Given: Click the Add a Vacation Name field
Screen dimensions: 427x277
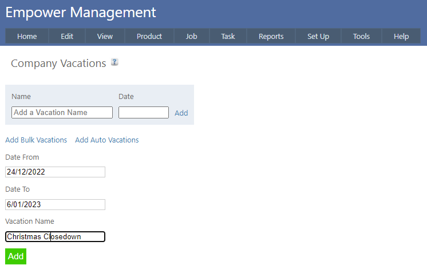Looking at the screenshot, I should (x=62, y=113).
